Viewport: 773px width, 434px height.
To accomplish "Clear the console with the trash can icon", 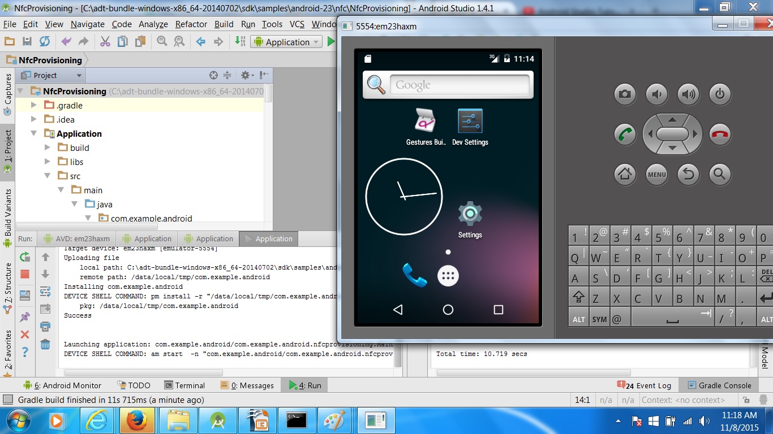I will 45,344.
